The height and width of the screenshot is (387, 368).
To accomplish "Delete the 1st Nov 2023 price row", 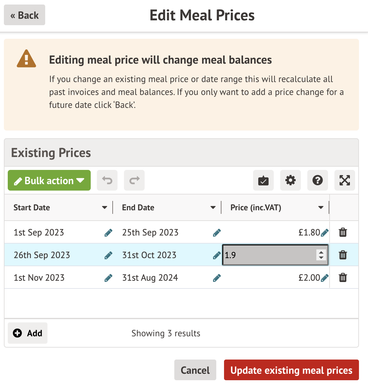I will pyautogui.click(x=343, y=277).
